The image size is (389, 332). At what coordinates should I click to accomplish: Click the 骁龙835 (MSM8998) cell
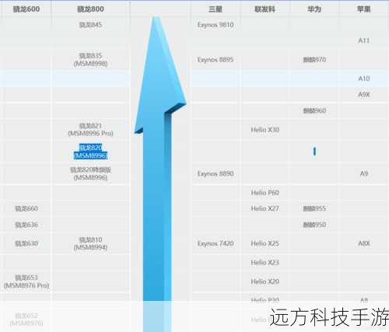90,60
